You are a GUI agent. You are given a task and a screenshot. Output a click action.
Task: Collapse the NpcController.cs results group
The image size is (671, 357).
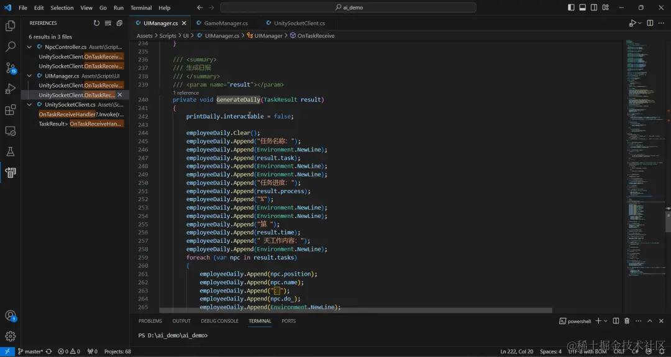[29, 47]
